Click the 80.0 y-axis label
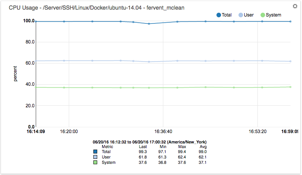The height and width of the screenshot is (175, 302). (30, 42)
